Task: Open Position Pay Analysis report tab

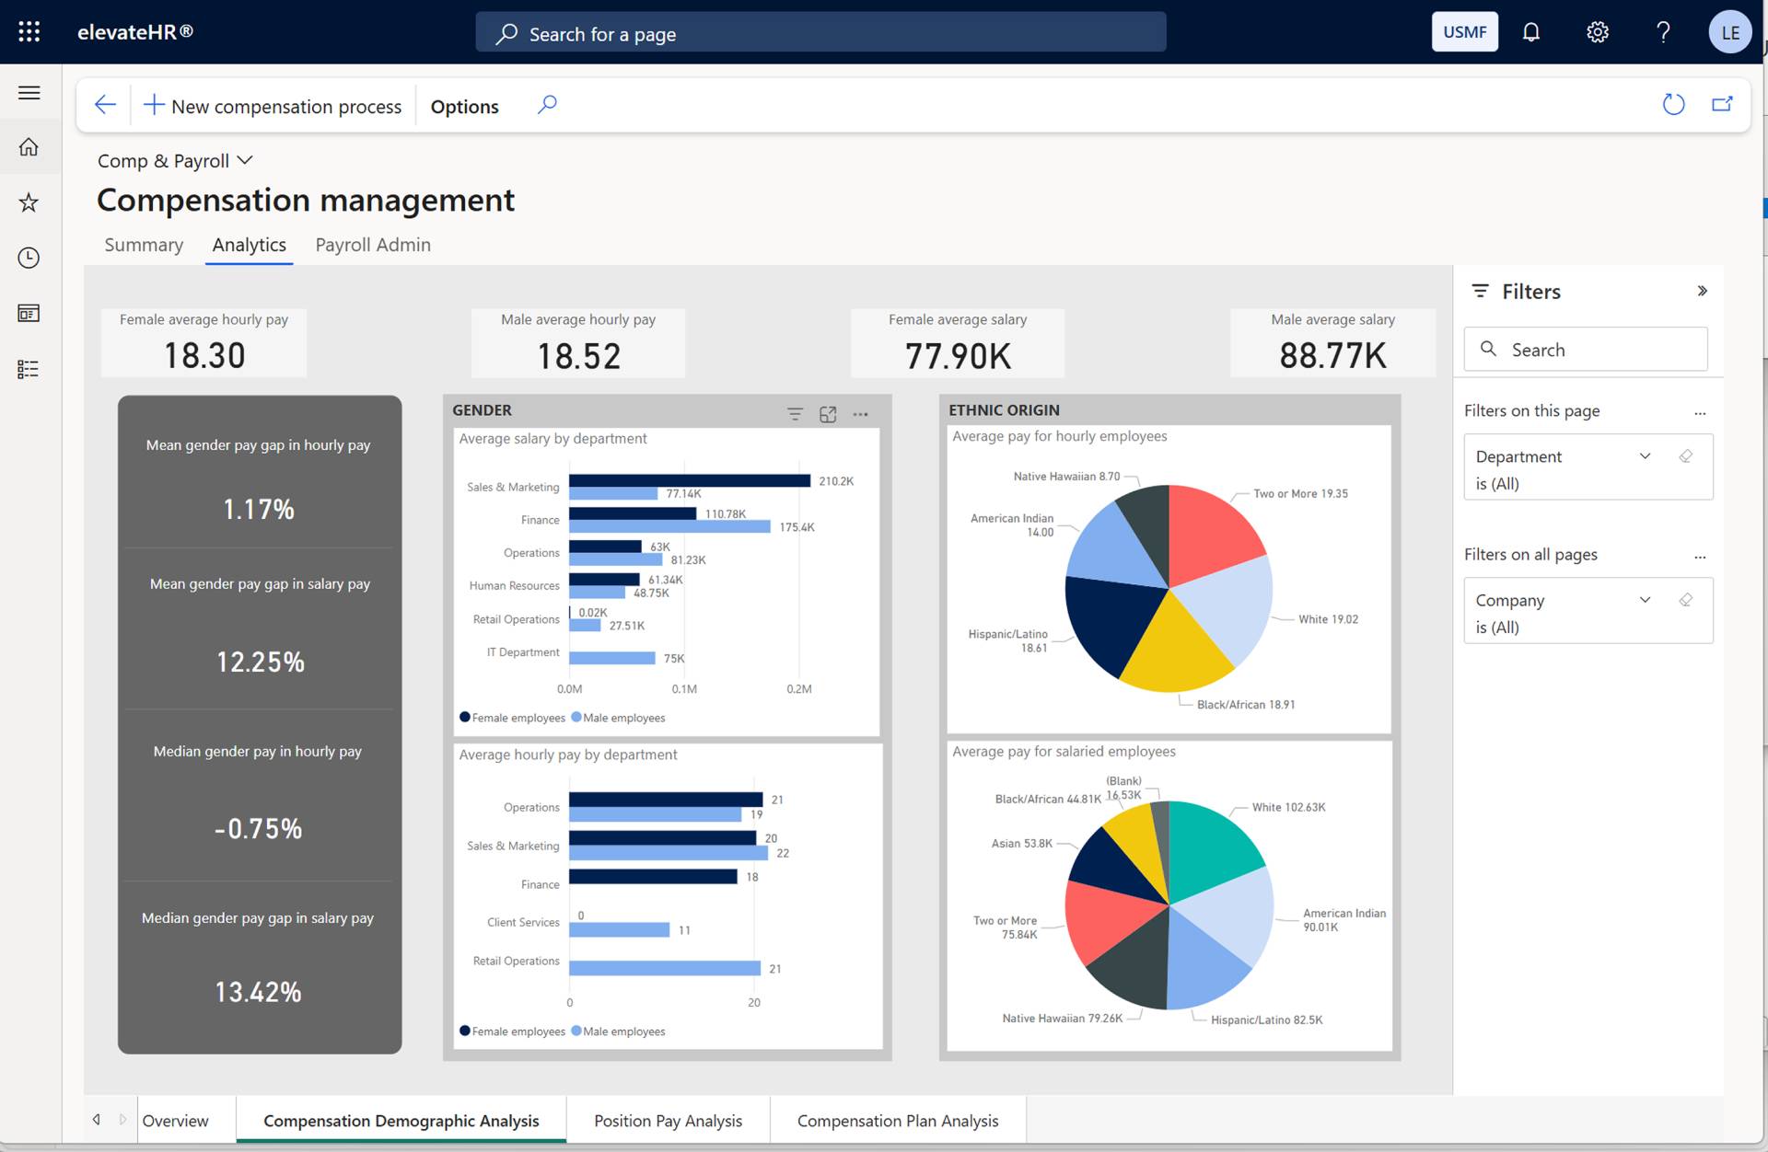Action: (668, 1121)
